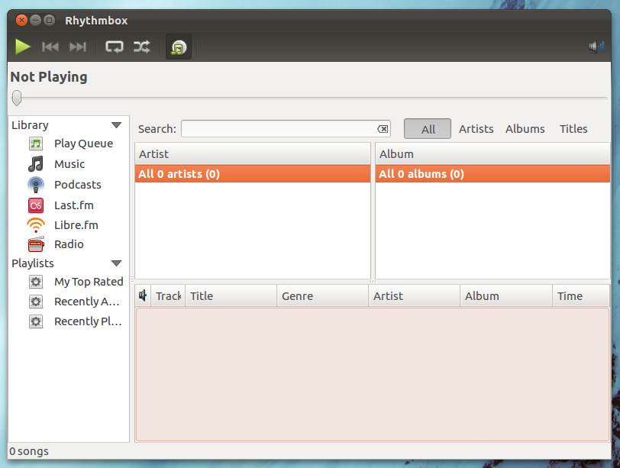Image resolution: width=620 pixels, height=468 pixels.
Task: Skip to the previous track
Action: click(50, 47)
